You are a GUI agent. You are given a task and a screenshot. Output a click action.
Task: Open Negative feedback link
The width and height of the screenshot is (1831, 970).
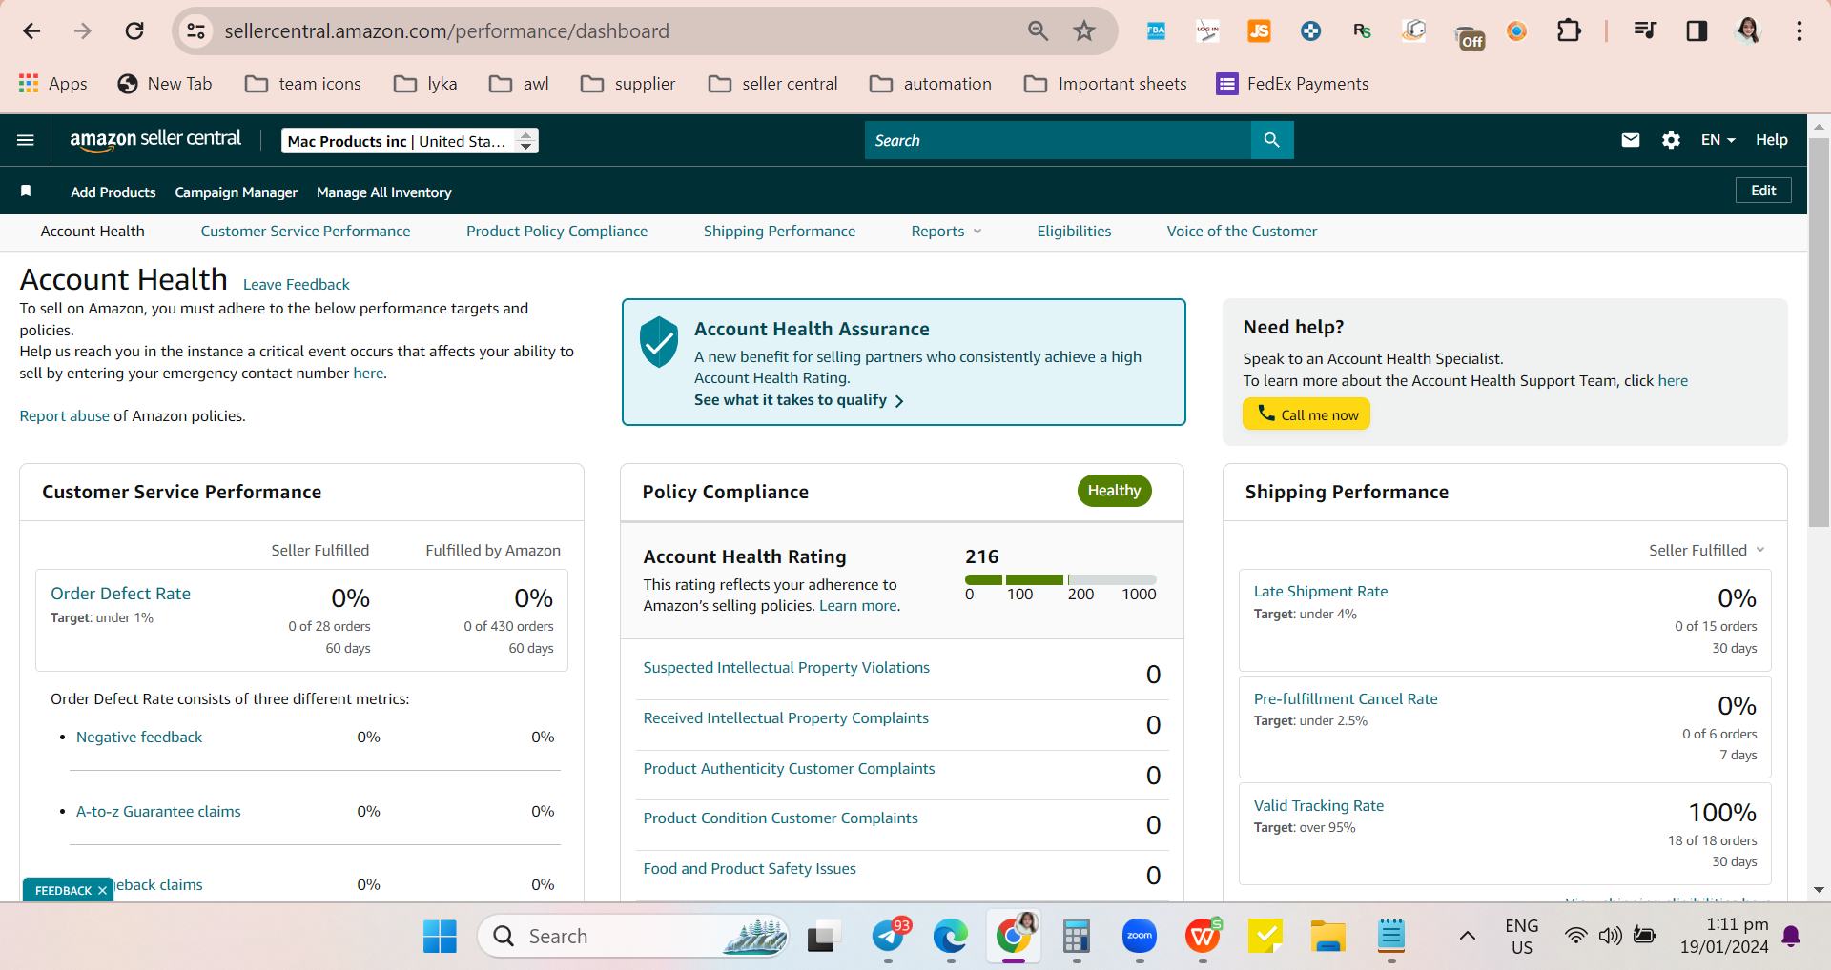click(x=139, y=738)
